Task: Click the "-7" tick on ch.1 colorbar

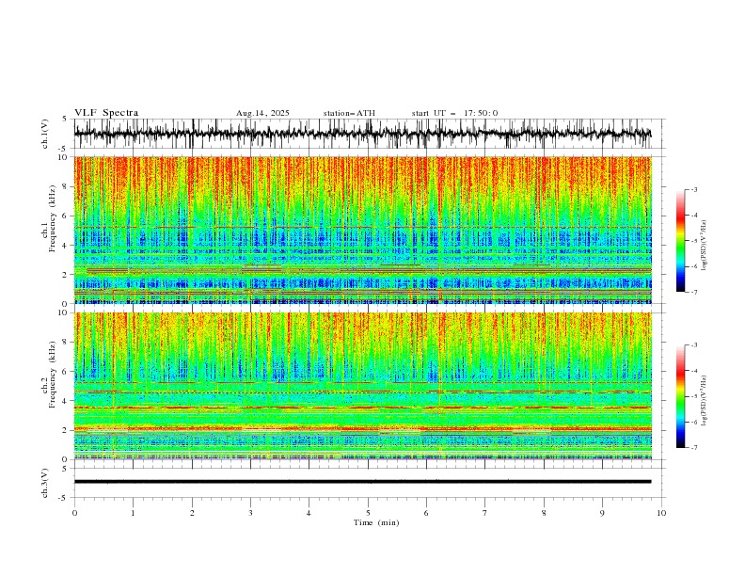Action: (694, 292)
